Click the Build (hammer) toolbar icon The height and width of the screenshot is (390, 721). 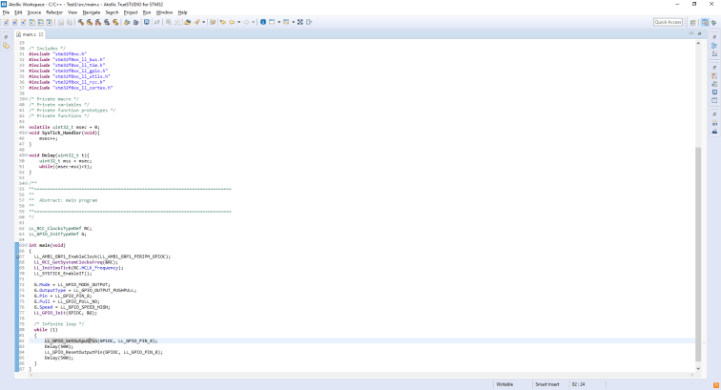point(80,21)
